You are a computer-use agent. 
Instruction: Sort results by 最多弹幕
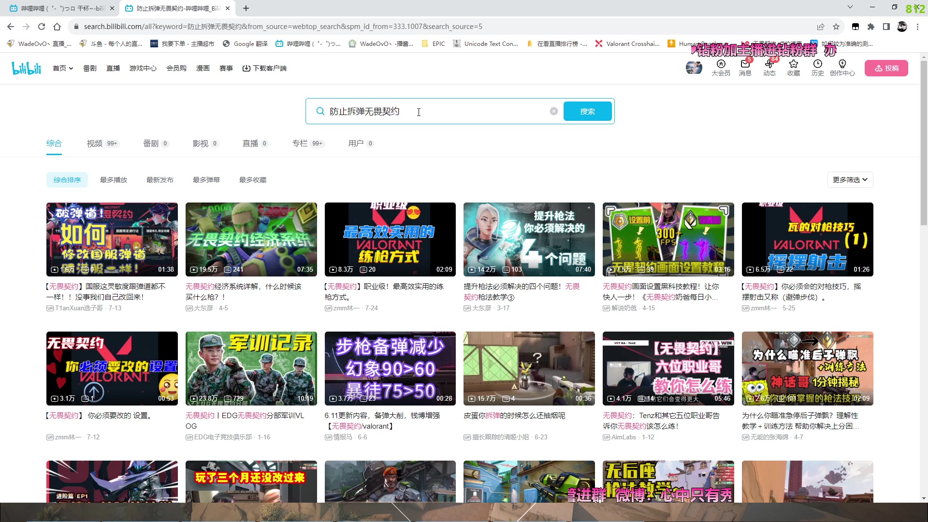click(x=206, y=180)
